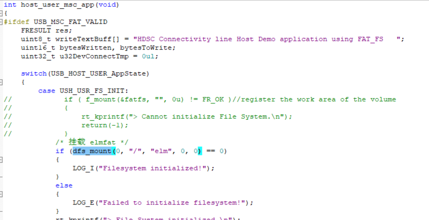This screenshot has height=220, width=429.
Task: Click the highlighted closing parenthesis of dfs_mount
Action: [200, 151]
